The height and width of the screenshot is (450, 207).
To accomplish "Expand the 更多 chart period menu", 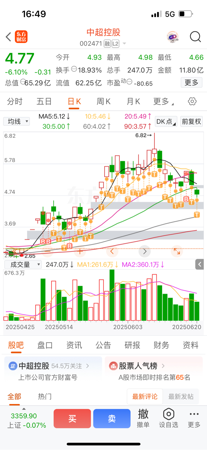I will tap(163, 101).
